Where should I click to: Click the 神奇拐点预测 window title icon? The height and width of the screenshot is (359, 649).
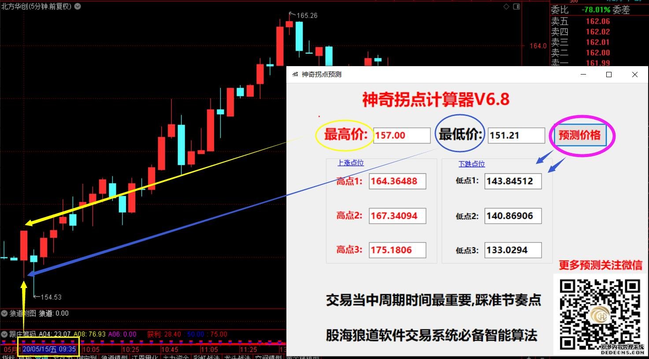[x=295, y=75]
